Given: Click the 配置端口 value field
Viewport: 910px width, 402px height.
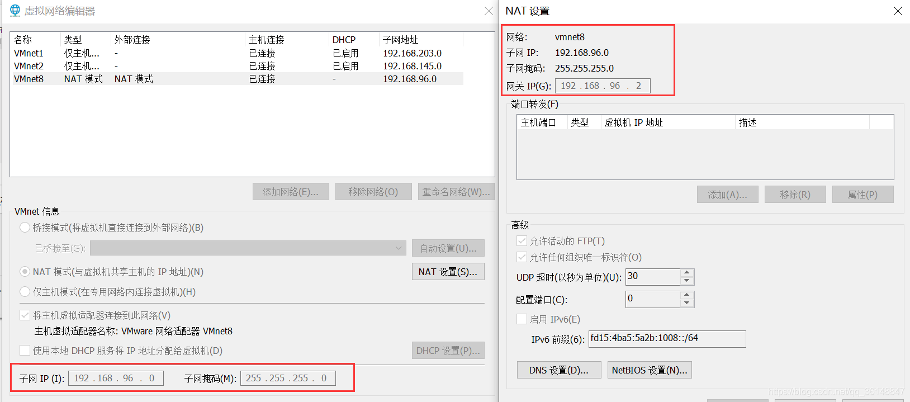Looking at the screenshot, I should (653, 299).
